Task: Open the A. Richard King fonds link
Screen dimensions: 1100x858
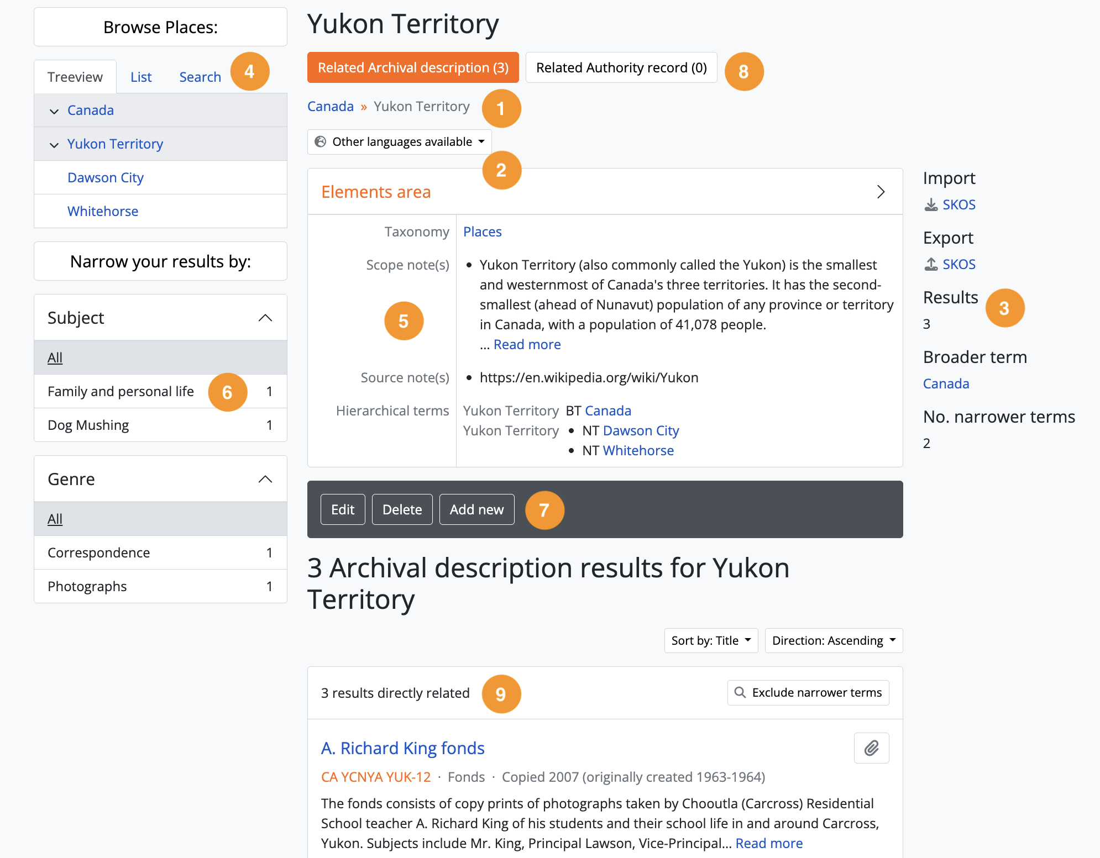Action: tap(402, 748)
